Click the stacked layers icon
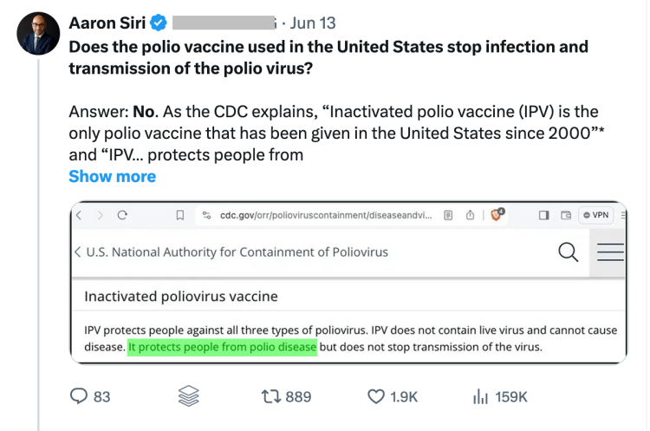 click(x=188, y=396)
